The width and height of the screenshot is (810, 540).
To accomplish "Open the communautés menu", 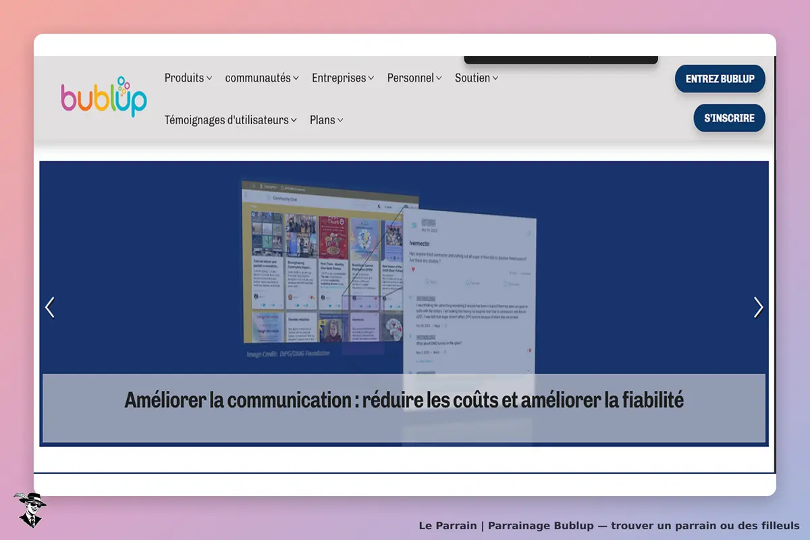I will (x=262, y=78).
